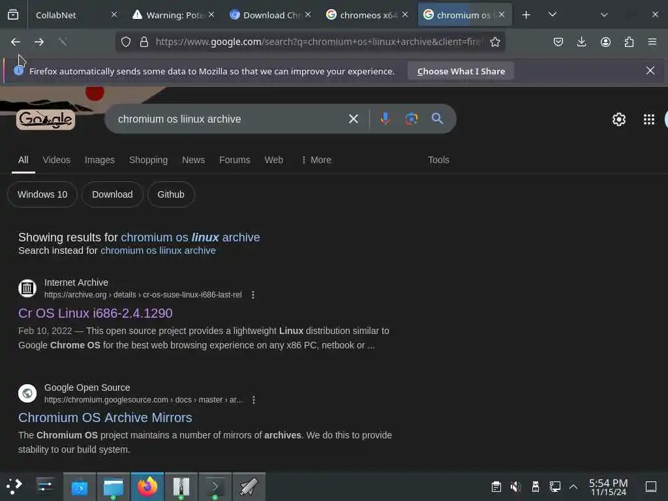Open Firefox from the taskbar
The height and width of the screenshot is (501, 668).
147,487
